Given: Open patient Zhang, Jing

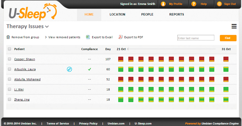Looking at the screenshot, I should coord(22,99).
